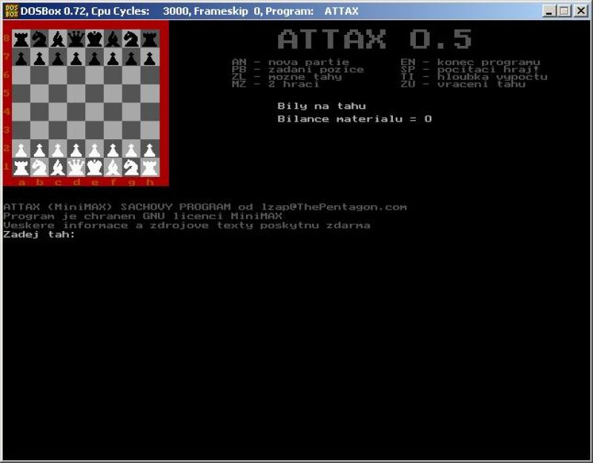Pick the black knight on g8
The width and height of the screenshot is (593, 463).
pyautogui.click(x=131, y=39)
